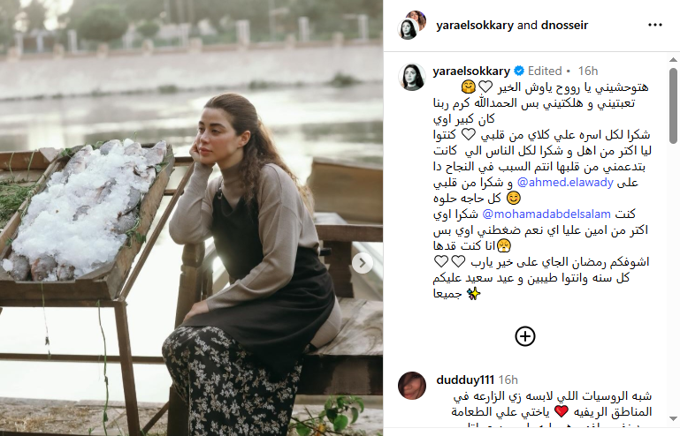This screenshot has width=680, height=436.
Task: Open dudduy111 commenter username
Action: click(465, 380)
